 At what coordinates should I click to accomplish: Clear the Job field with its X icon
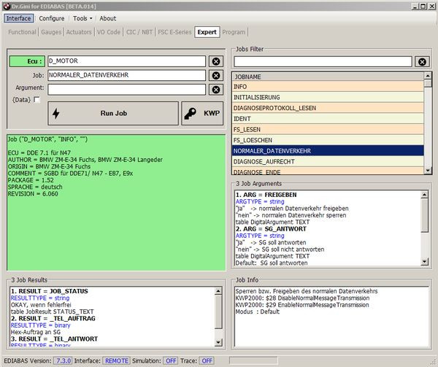216,75
